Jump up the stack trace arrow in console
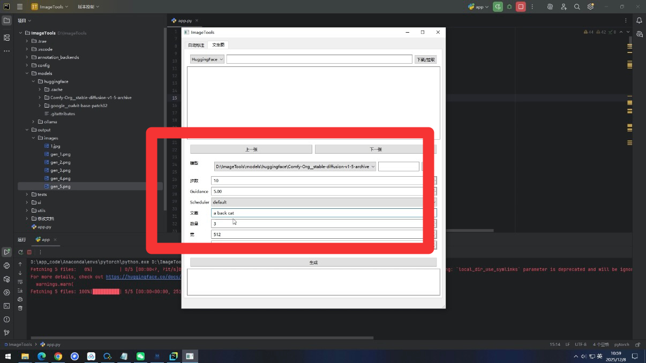Image resolution: width=646 pixels, height=363 pixels. [20, 264]
